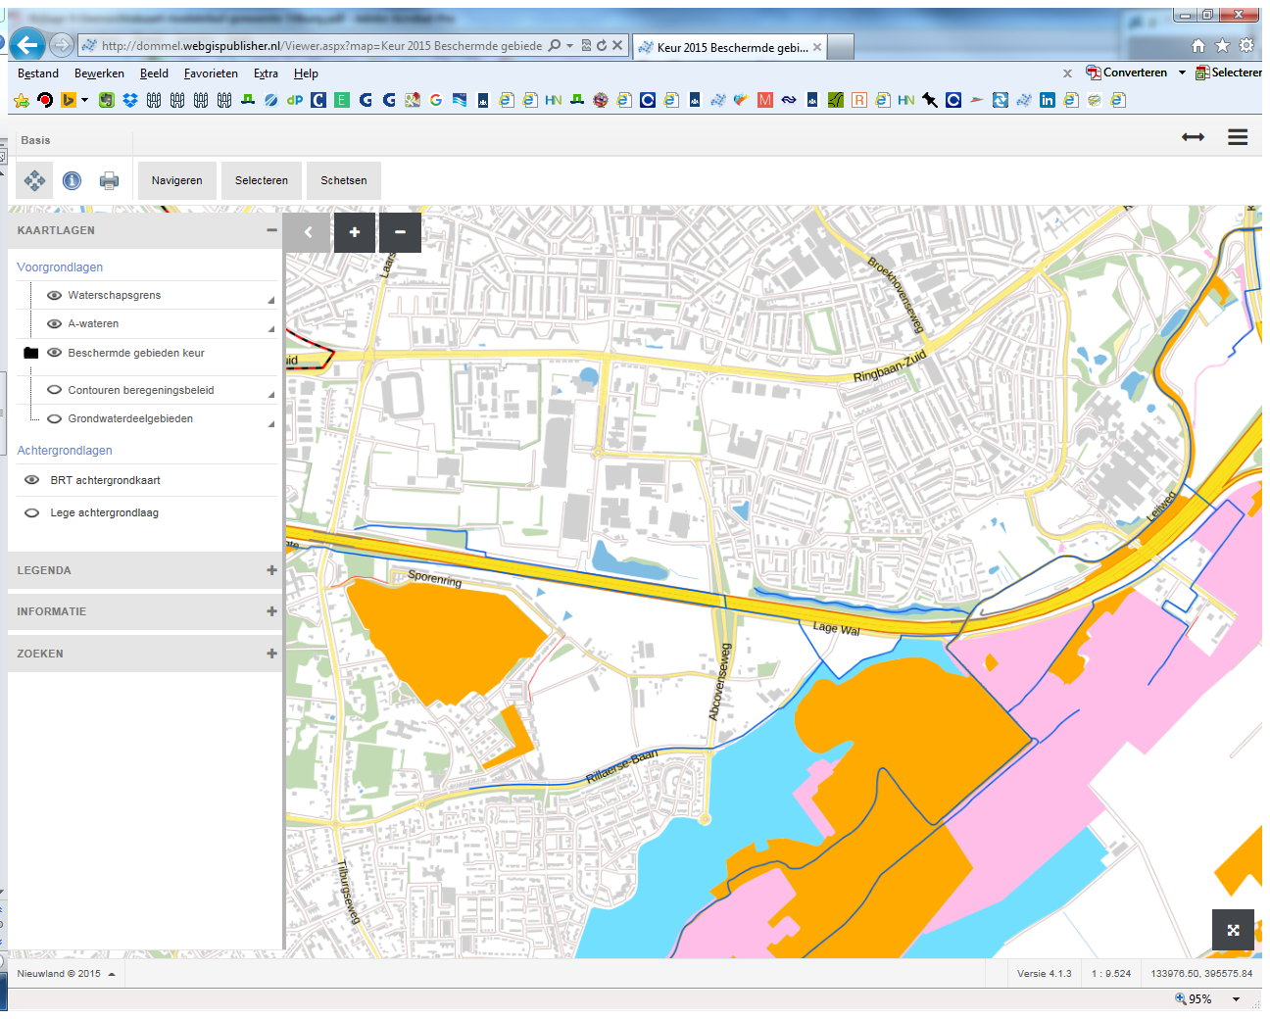Click the folder icon beside Beschermde gebieden keur
Screen dimensions: 1270x1019
coord(30,353)
